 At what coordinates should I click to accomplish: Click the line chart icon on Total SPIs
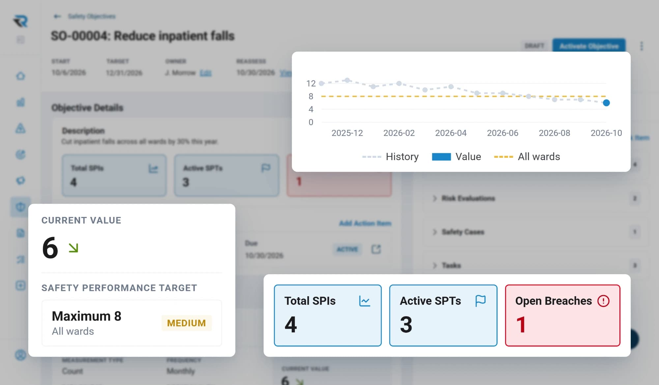(364, 301)
